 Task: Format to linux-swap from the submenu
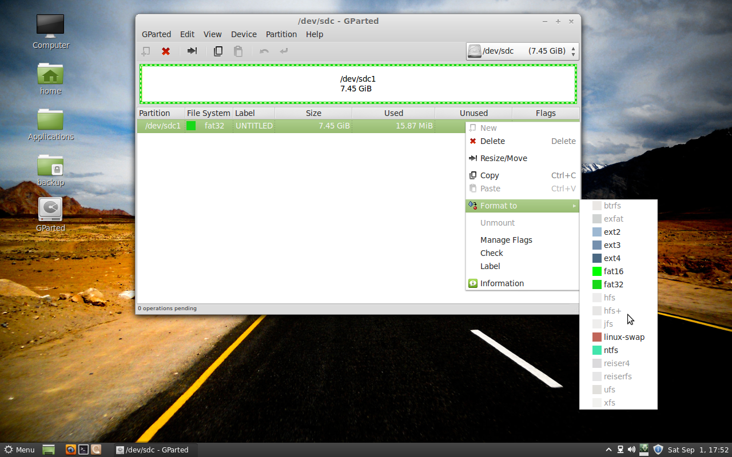point(618,337)
